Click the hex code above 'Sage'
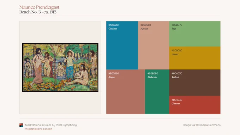Viewport: 240px width, 135px height. pyautogui.click(x=177, y=25)
